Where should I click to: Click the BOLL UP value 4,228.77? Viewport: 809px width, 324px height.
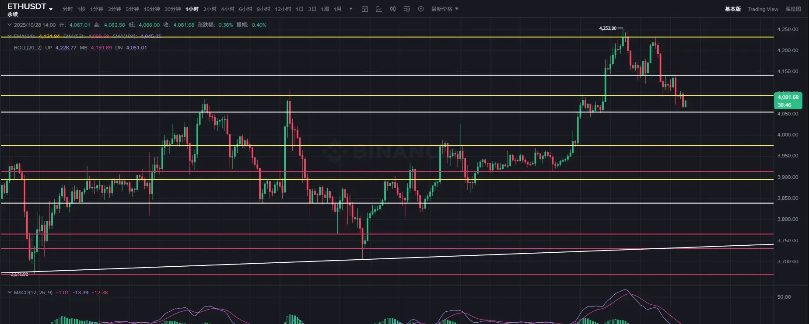[x=66, y=48]
